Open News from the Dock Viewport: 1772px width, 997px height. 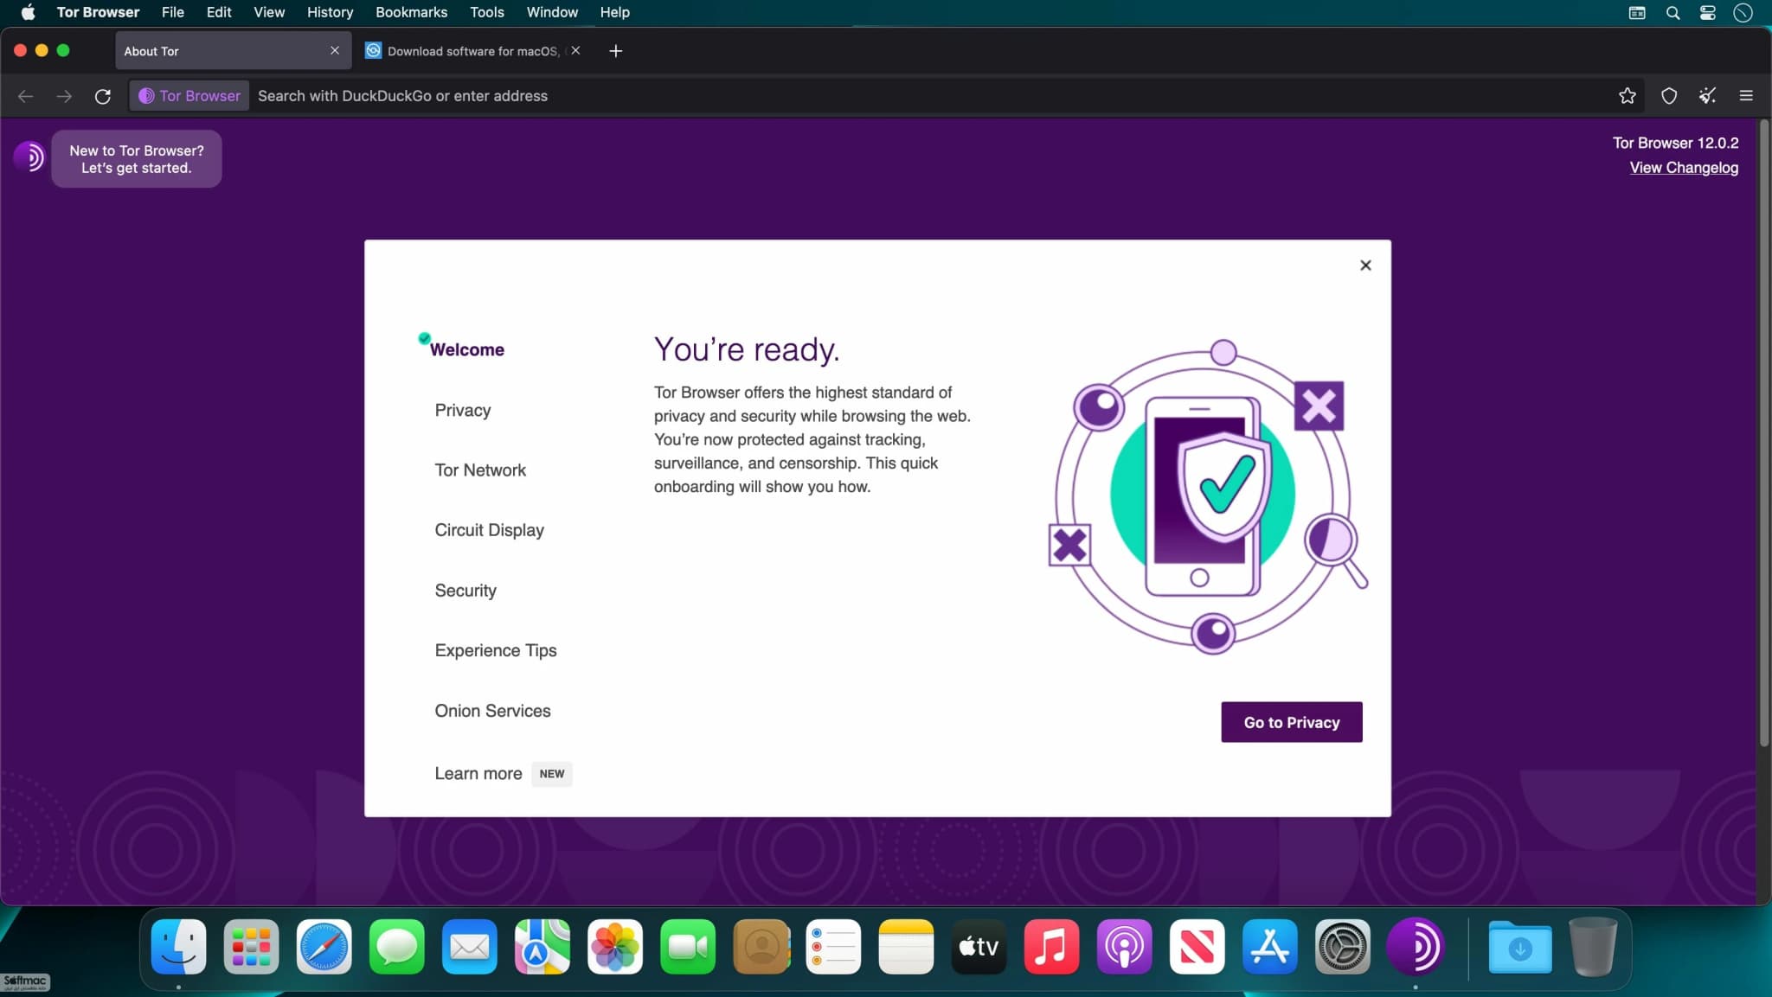pos(1197,947)
